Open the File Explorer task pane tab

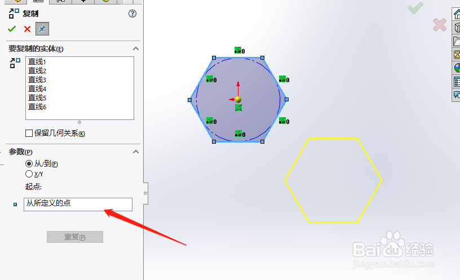(457, 41)
